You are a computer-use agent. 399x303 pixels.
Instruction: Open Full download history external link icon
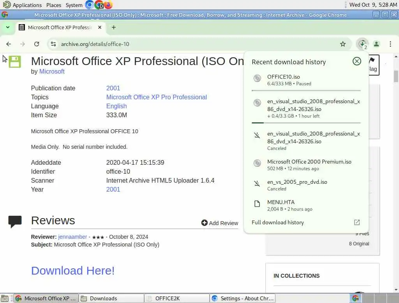[x=357, y=222]
